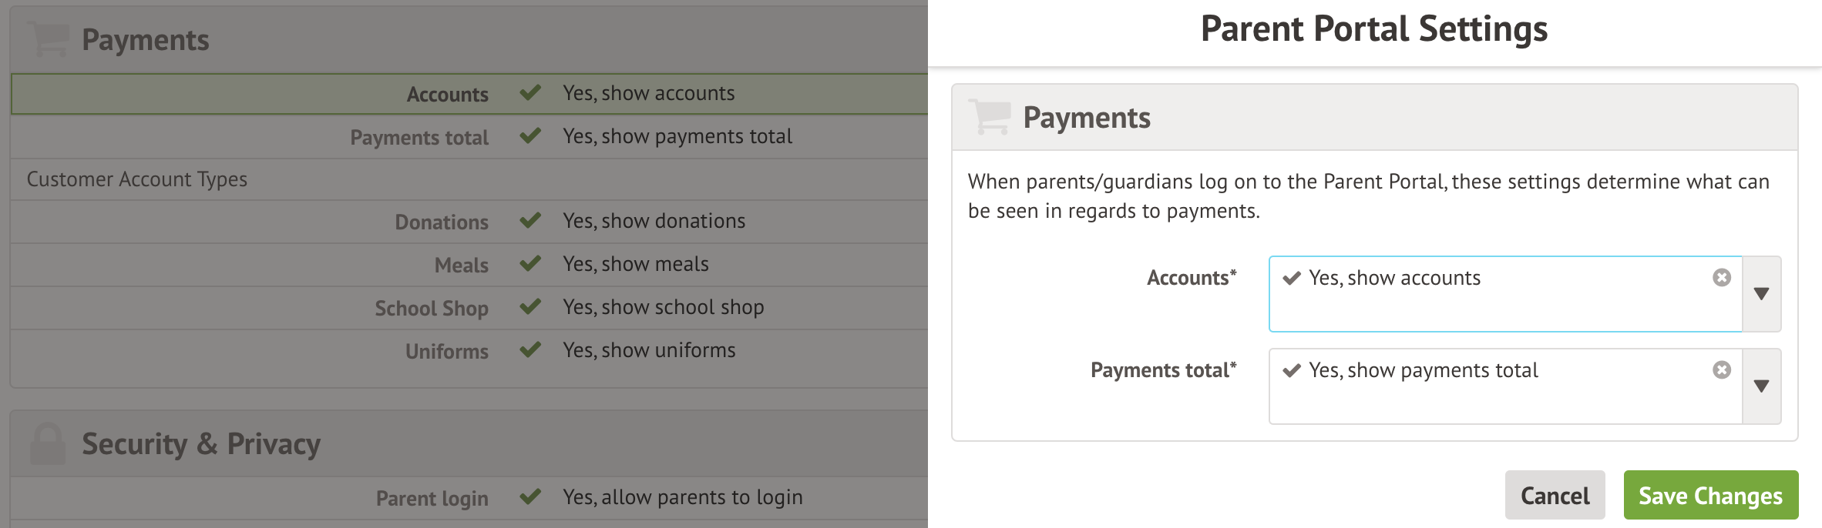Click the checkmark beside 'Yes, show payments total'

(530, 136)
